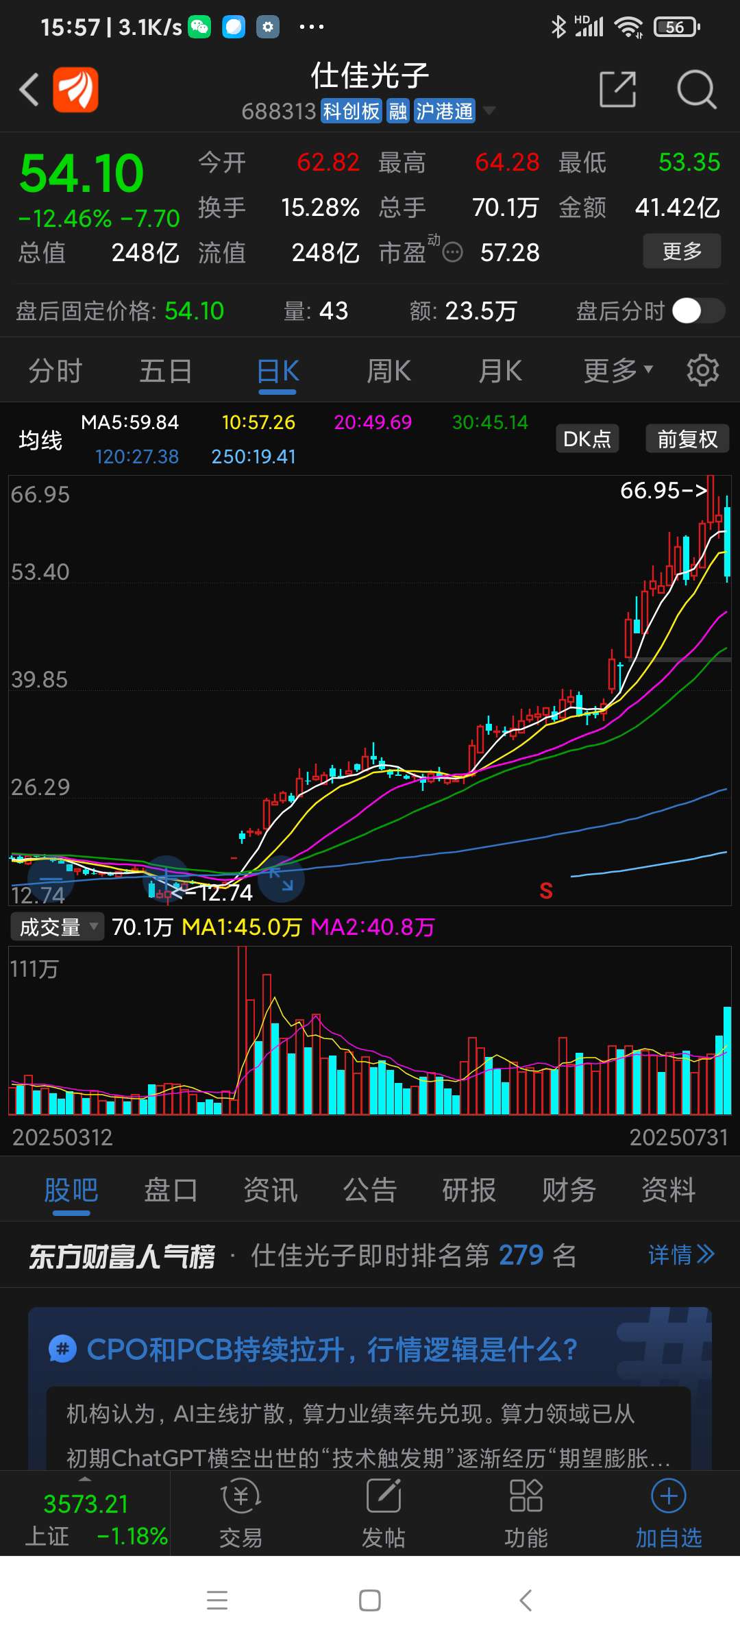Screen dimensions: 740x1645
Task: Open 更多 quote details button
Action: (682, 251)
